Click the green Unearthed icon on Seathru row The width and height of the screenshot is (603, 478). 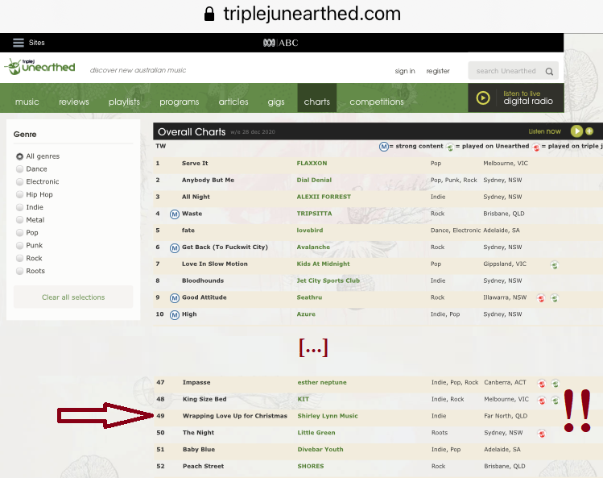pyautogui.click(x=554, y=298)
